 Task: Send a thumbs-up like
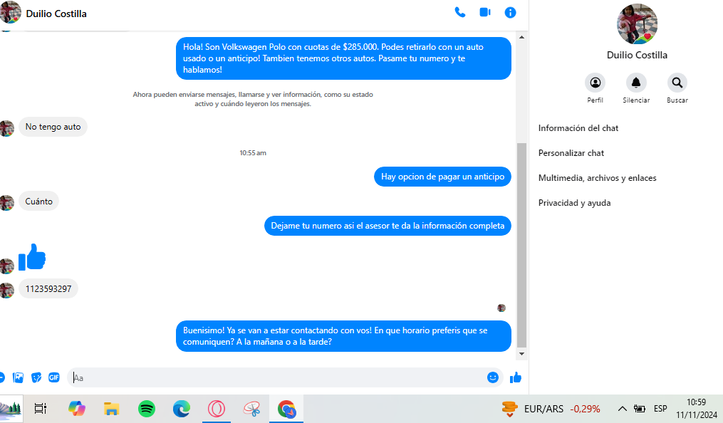pyautogui.click(x=516, y=378)
